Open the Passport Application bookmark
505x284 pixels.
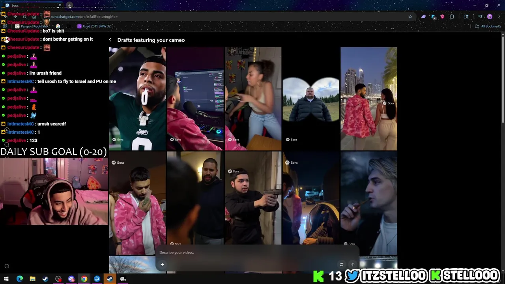[32, 26]
